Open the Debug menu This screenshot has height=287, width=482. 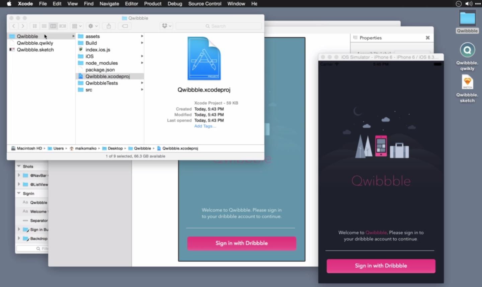[x=175, y=4]
